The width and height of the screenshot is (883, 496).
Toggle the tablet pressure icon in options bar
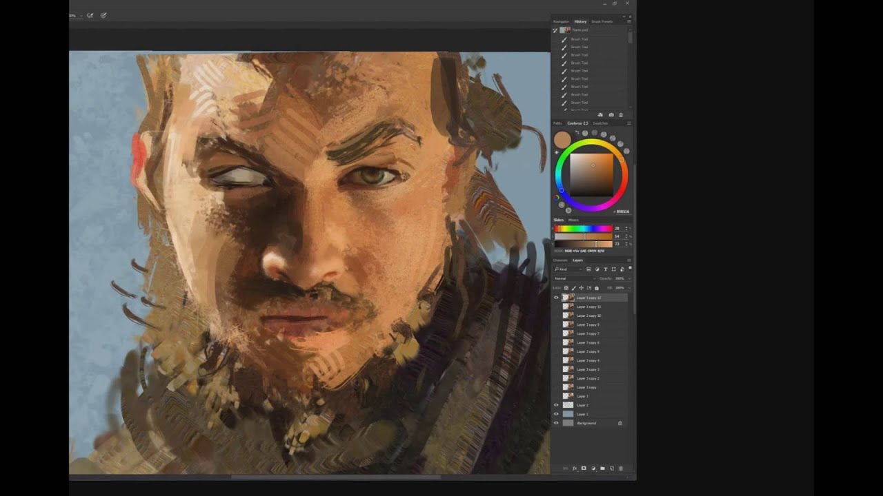[x=103, y=15]
